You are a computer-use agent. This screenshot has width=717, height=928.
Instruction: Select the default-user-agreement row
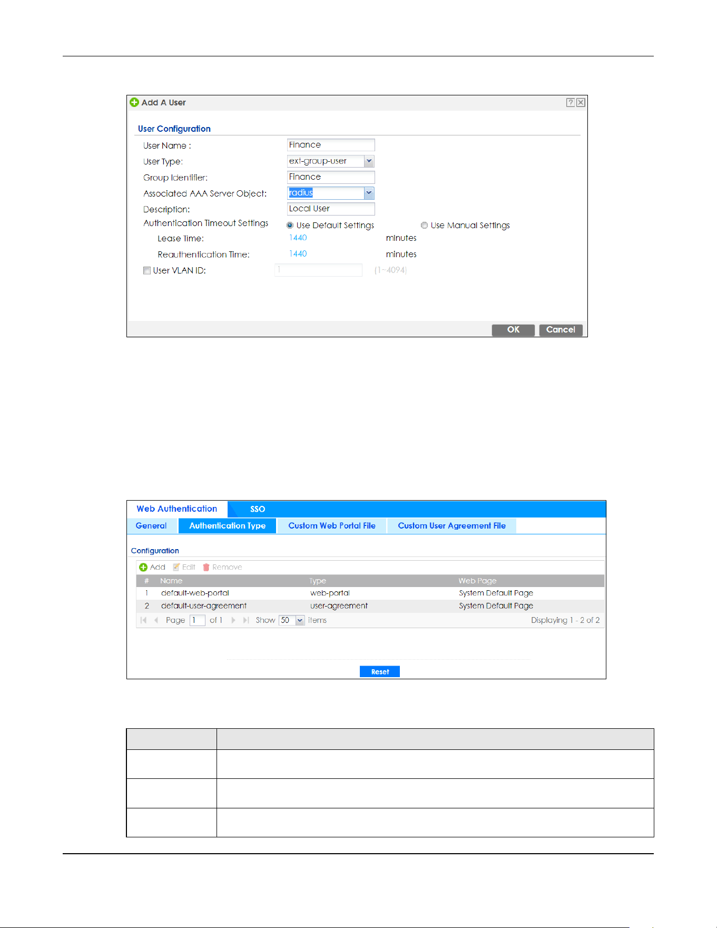(x=370, y=606)
